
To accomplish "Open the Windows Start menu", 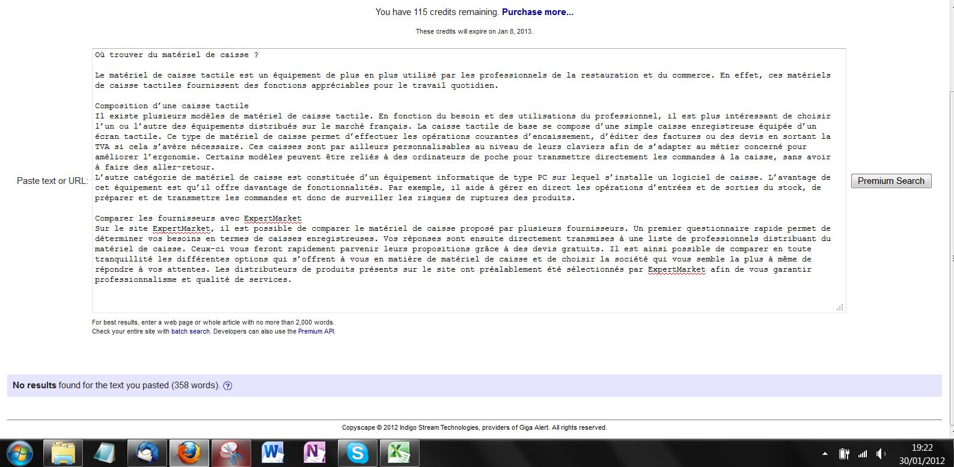I will click(19, 453).
